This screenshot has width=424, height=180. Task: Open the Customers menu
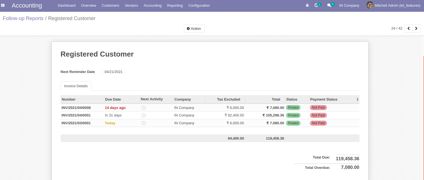click(110, 6)
